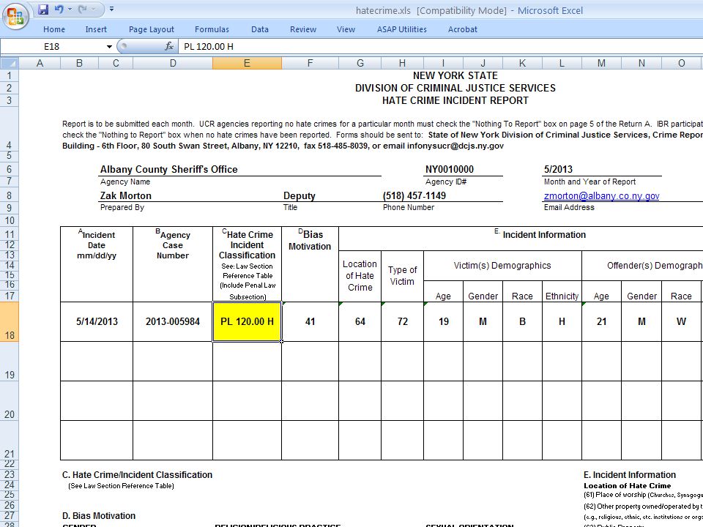The height and width of the screenshot is (527, 703).
Task: Click the D. Bias Motivation section label
Action: point(99,516)
